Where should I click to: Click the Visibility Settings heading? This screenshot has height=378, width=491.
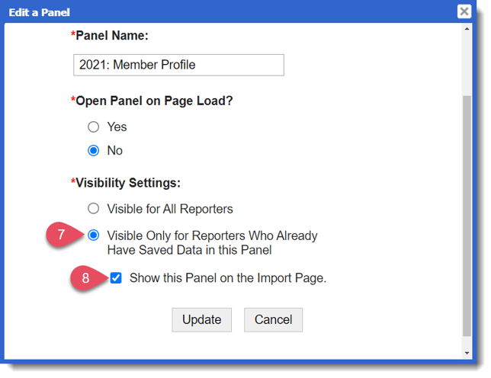click(130, 184)
